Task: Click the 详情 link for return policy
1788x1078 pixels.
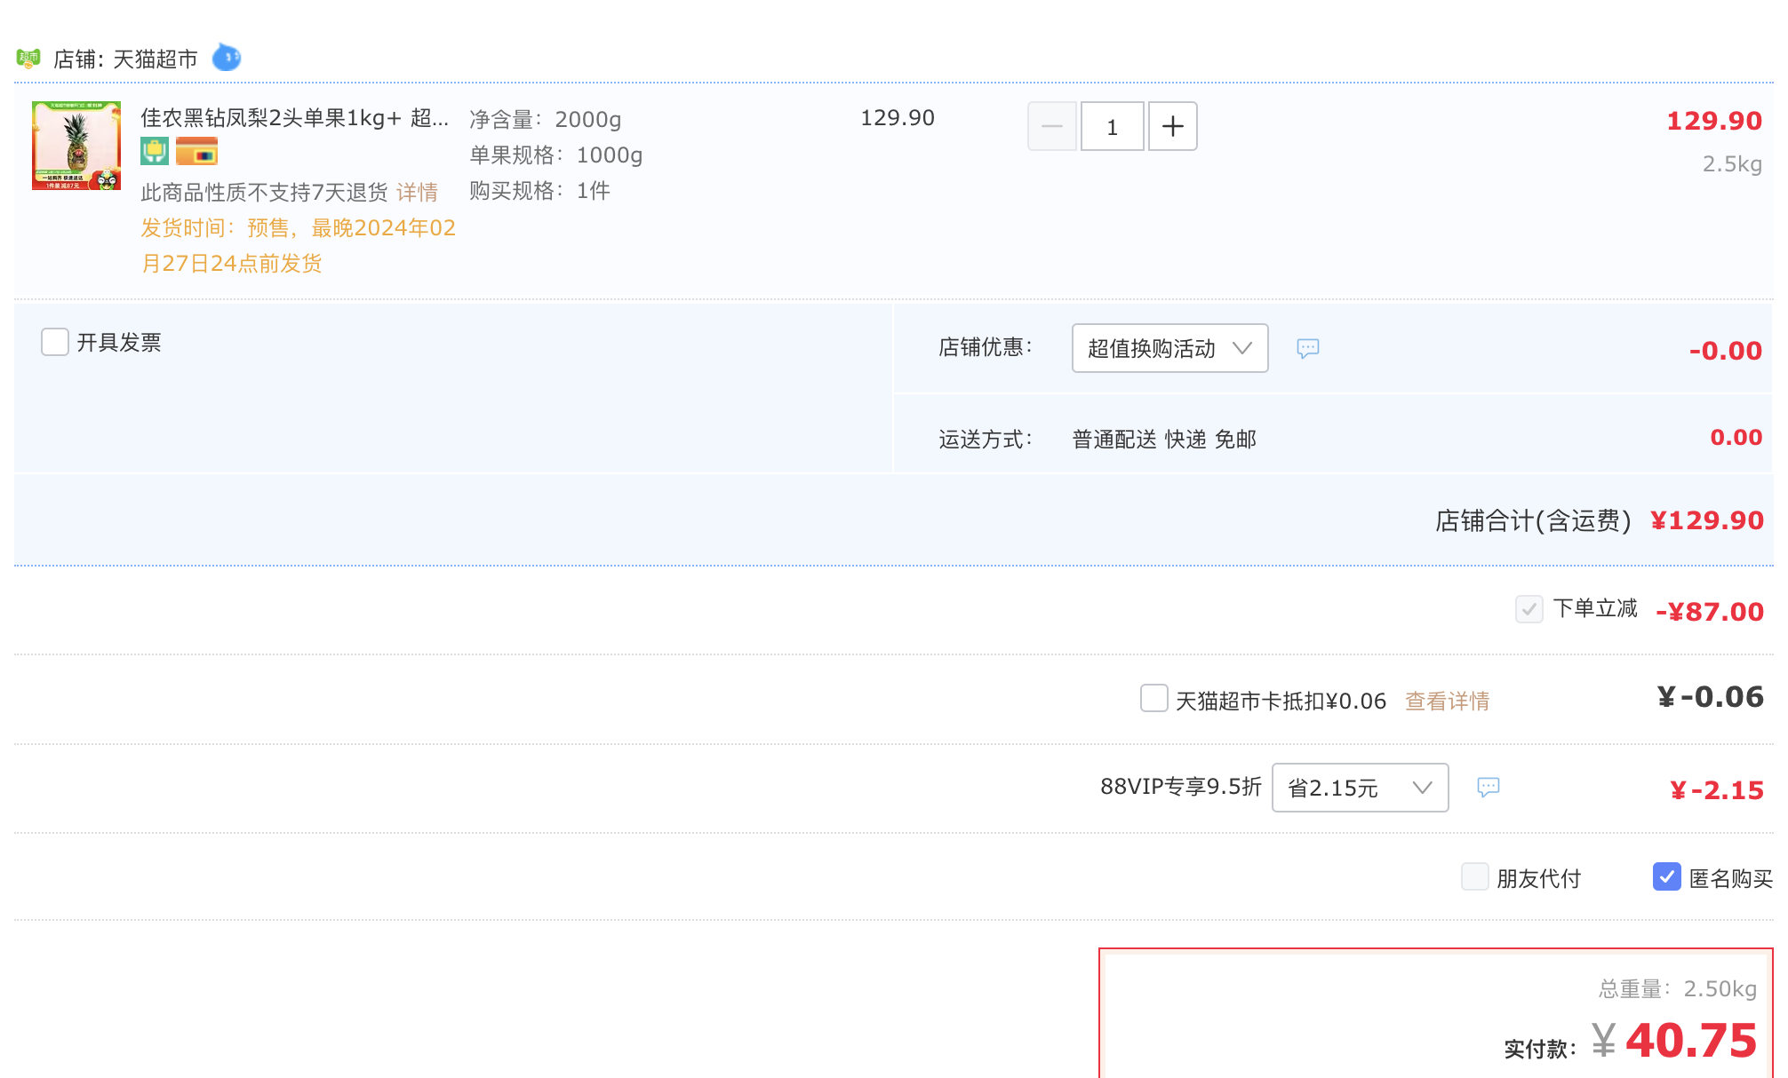Action: click(x=418, y=192)
